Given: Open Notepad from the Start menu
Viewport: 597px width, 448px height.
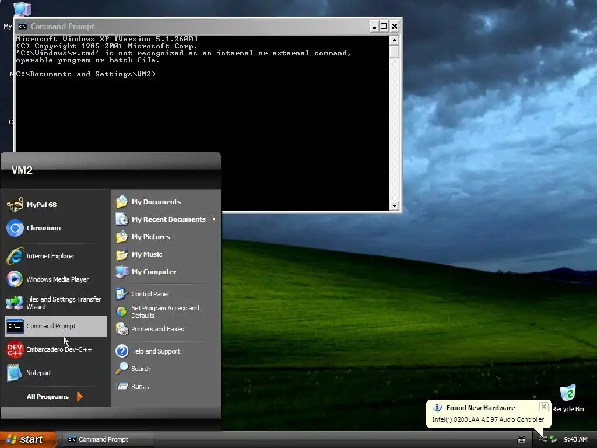Looking at the screenshot, I should [x=55, y=373].
